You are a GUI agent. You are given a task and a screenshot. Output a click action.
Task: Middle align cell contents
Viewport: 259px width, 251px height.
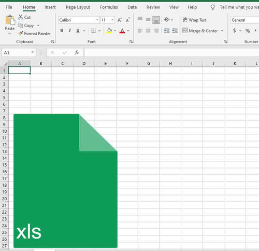148,20
